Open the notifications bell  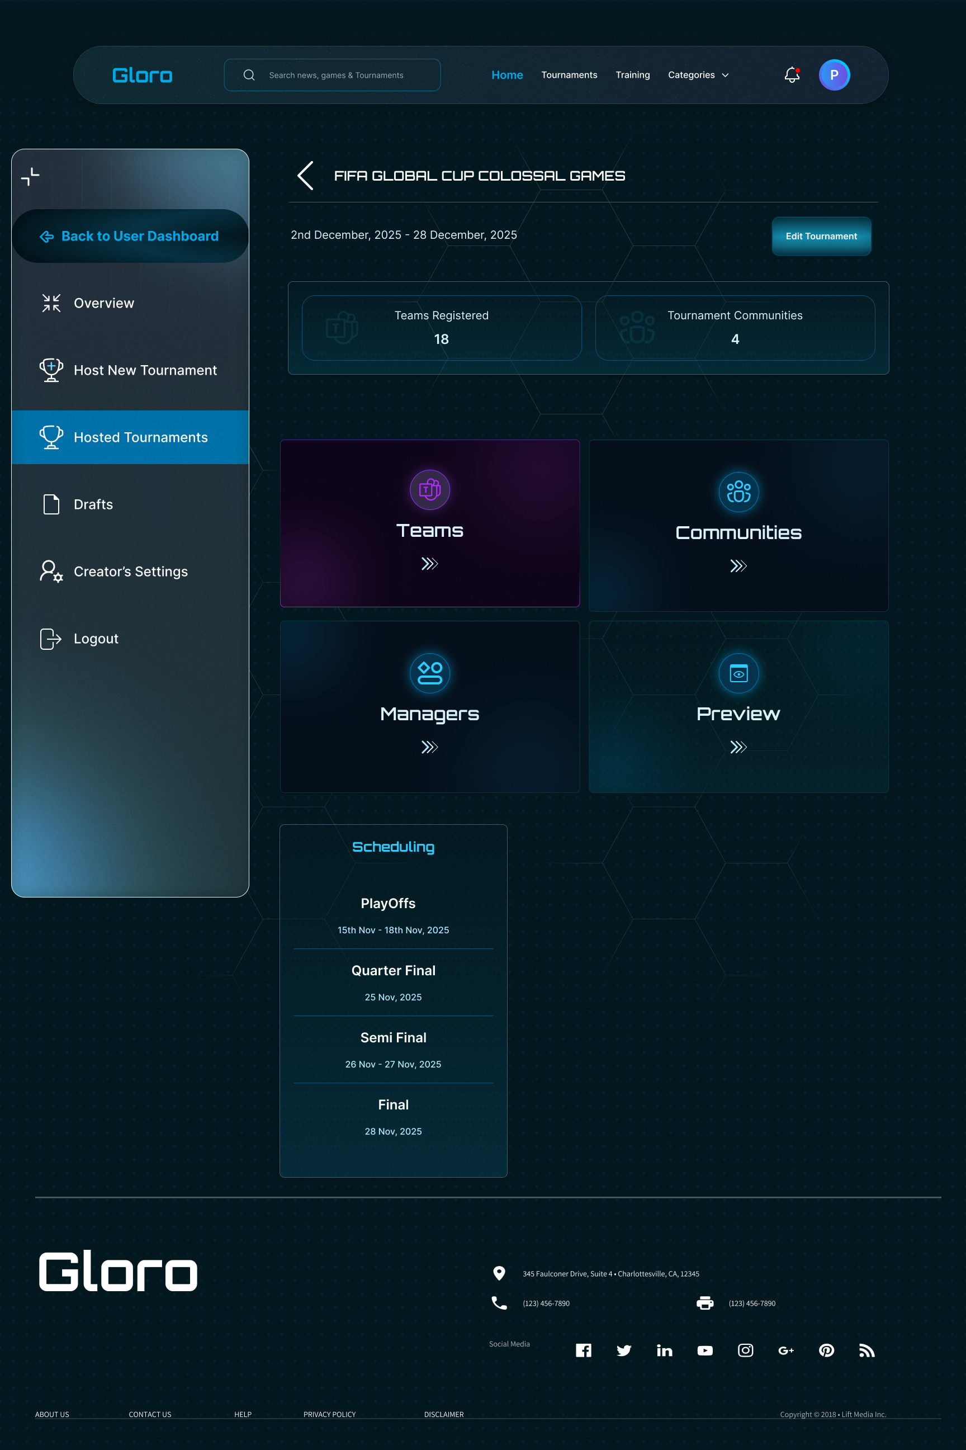click(792, 74)
